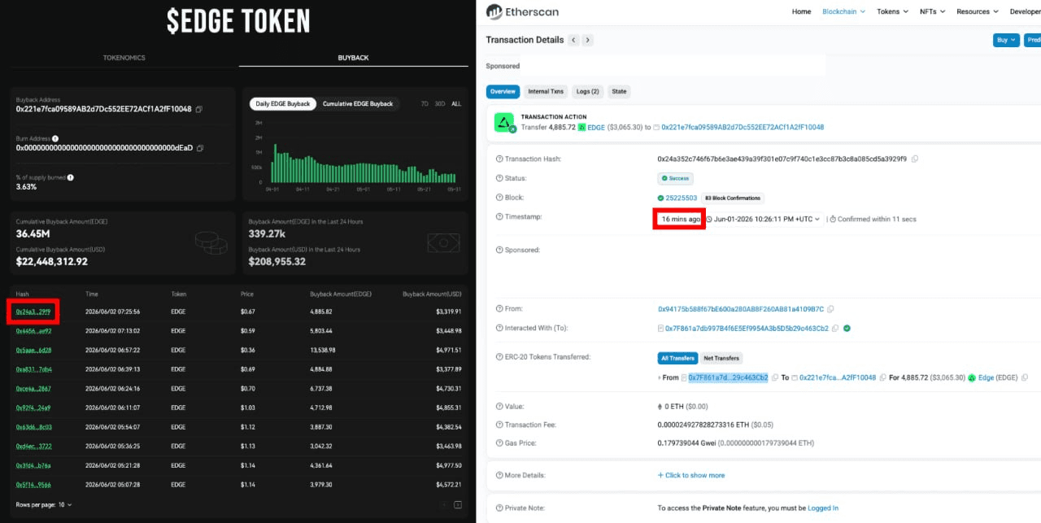This screenshot has width=1041, height=523.
Task: Open info tooltip for % of supply burned
Action: coord(71,177)
